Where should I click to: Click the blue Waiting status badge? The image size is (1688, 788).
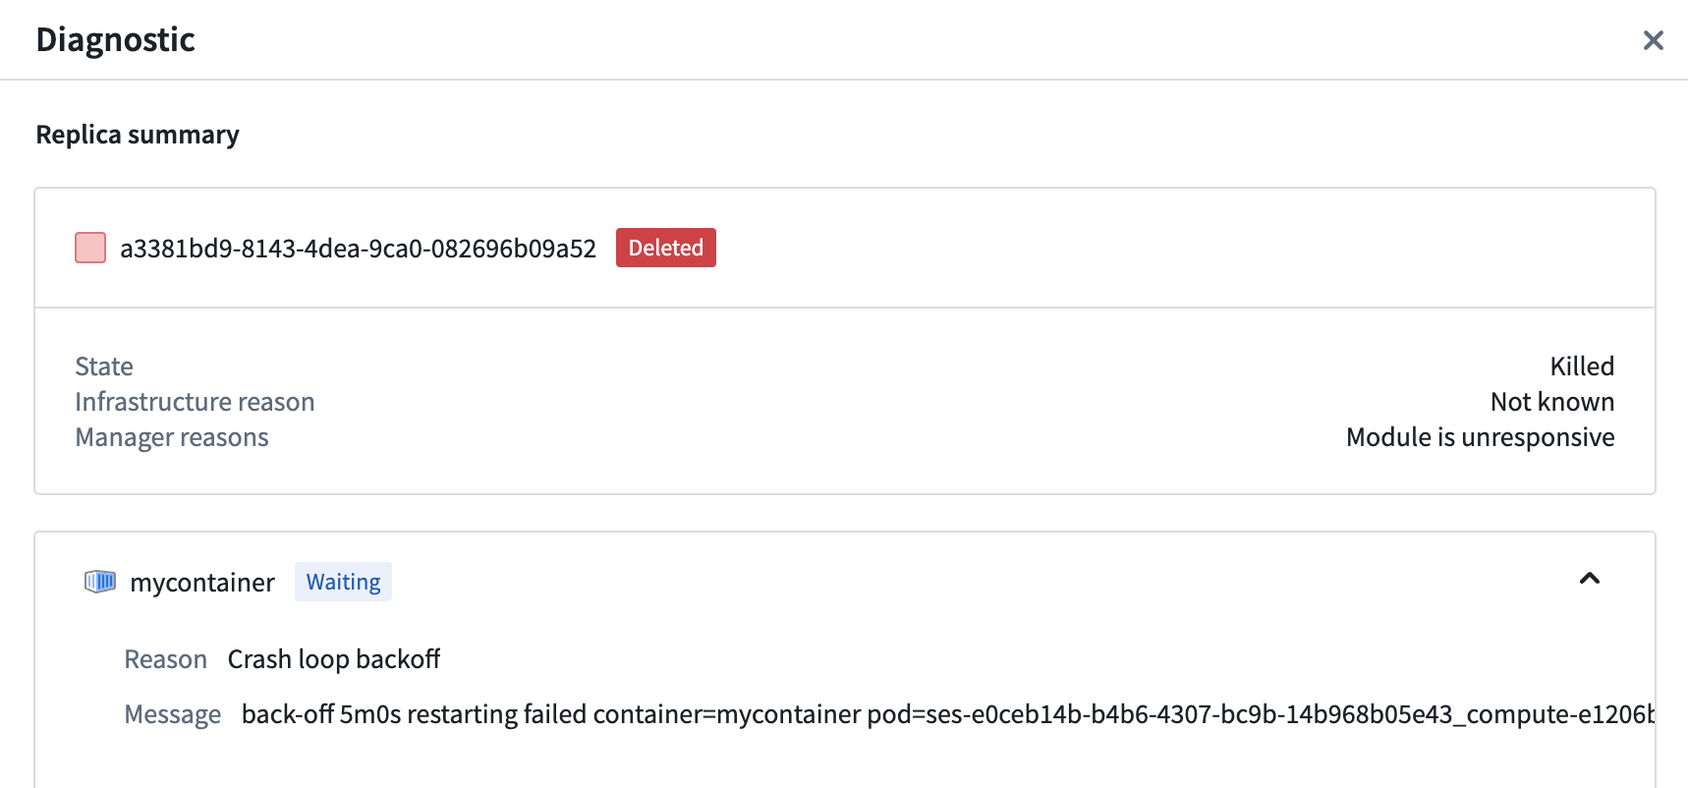pos(343,582)
